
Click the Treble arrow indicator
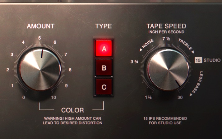[x=193, y=52]
